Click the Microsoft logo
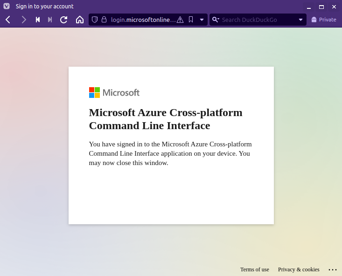The width and height of the screenshot is (342, 276). click(x=114, y=93)
